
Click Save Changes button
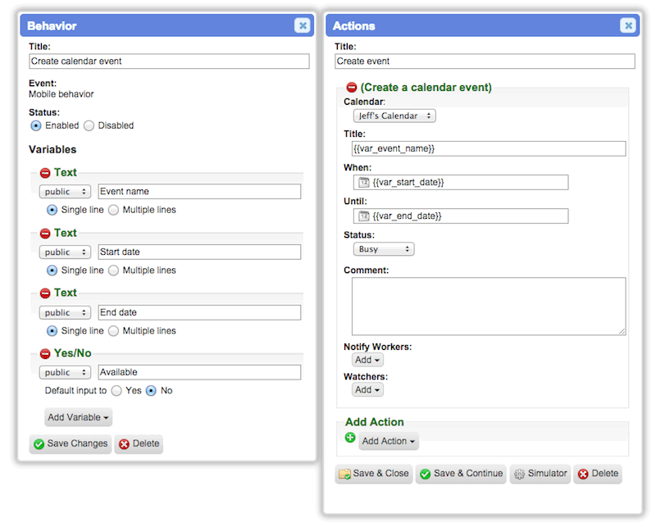[71, 443]
